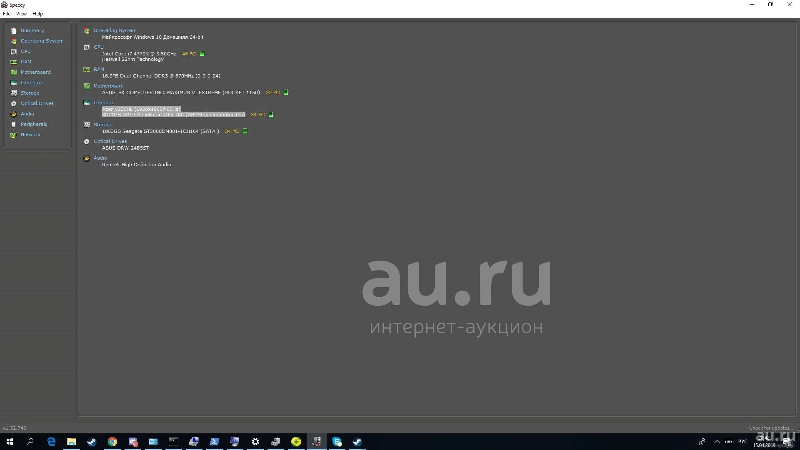Launch Microsoft Edge from the taskbar
The height and width of the screenshot is (450, 800).
pyautogui.click(x=51, y=442)
